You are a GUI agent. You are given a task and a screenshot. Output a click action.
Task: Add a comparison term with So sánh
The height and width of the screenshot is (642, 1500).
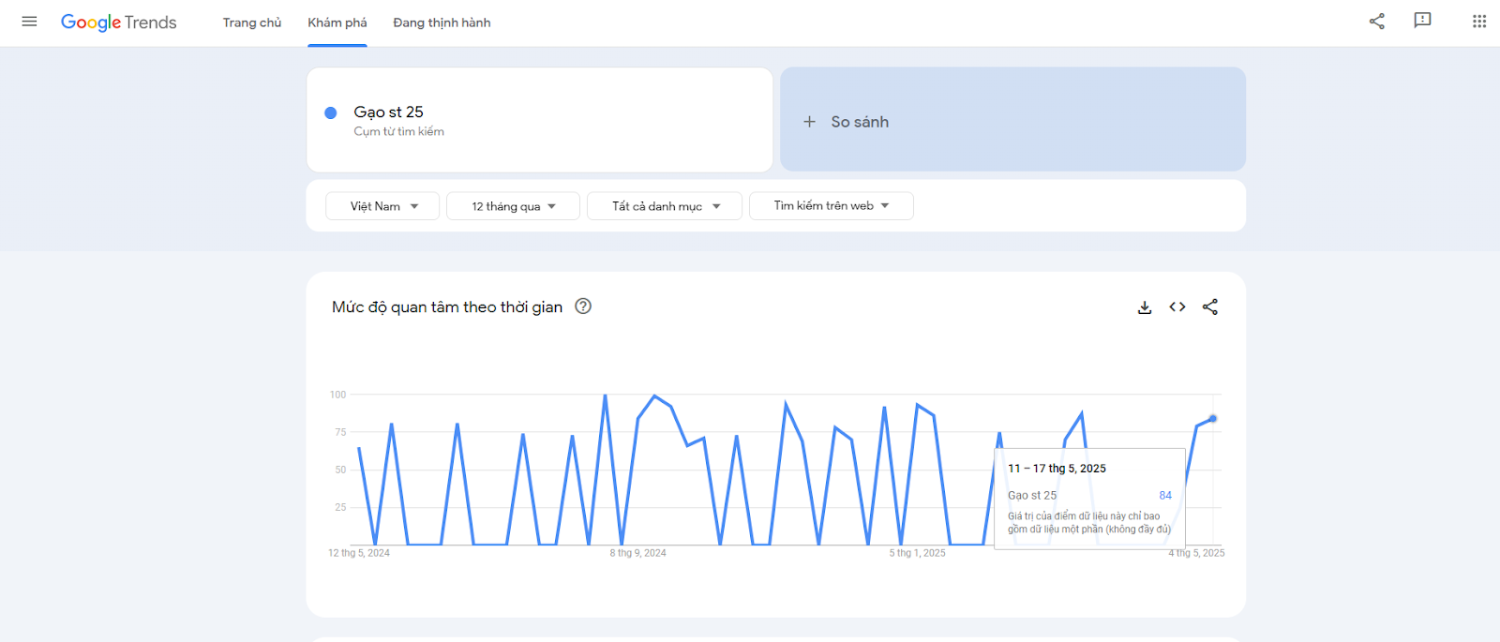point(1012,119)
